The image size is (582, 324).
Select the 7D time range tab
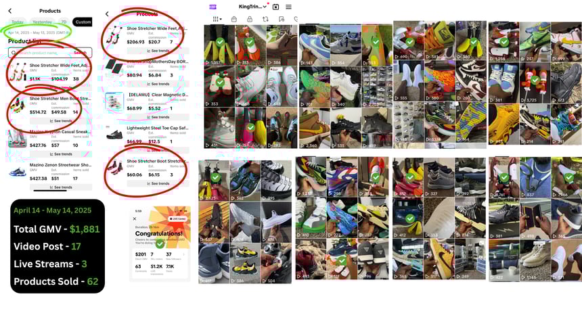pos(64,22)
